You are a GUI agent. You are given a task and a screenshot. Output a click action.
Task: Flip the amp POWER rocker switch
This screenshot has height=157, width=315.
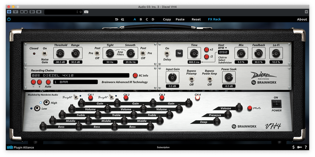pyautogui.click(x=276, y=104)
